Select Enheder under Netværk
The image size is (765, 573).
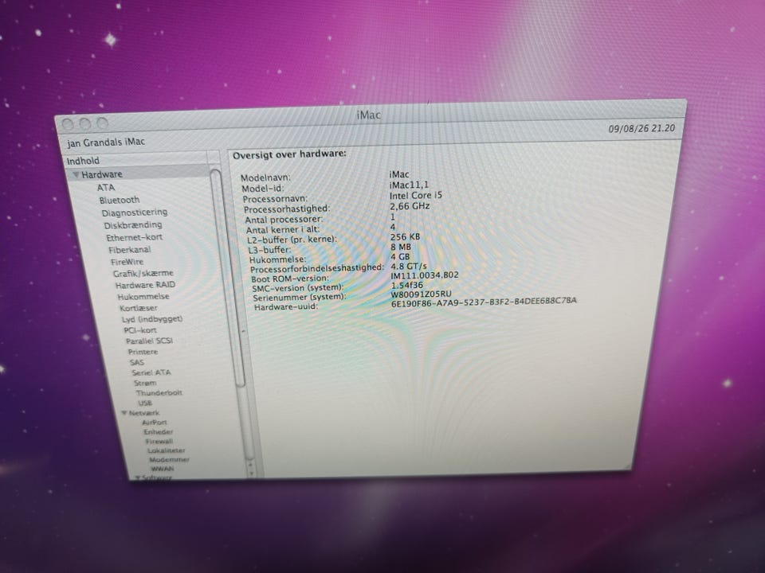158,431
